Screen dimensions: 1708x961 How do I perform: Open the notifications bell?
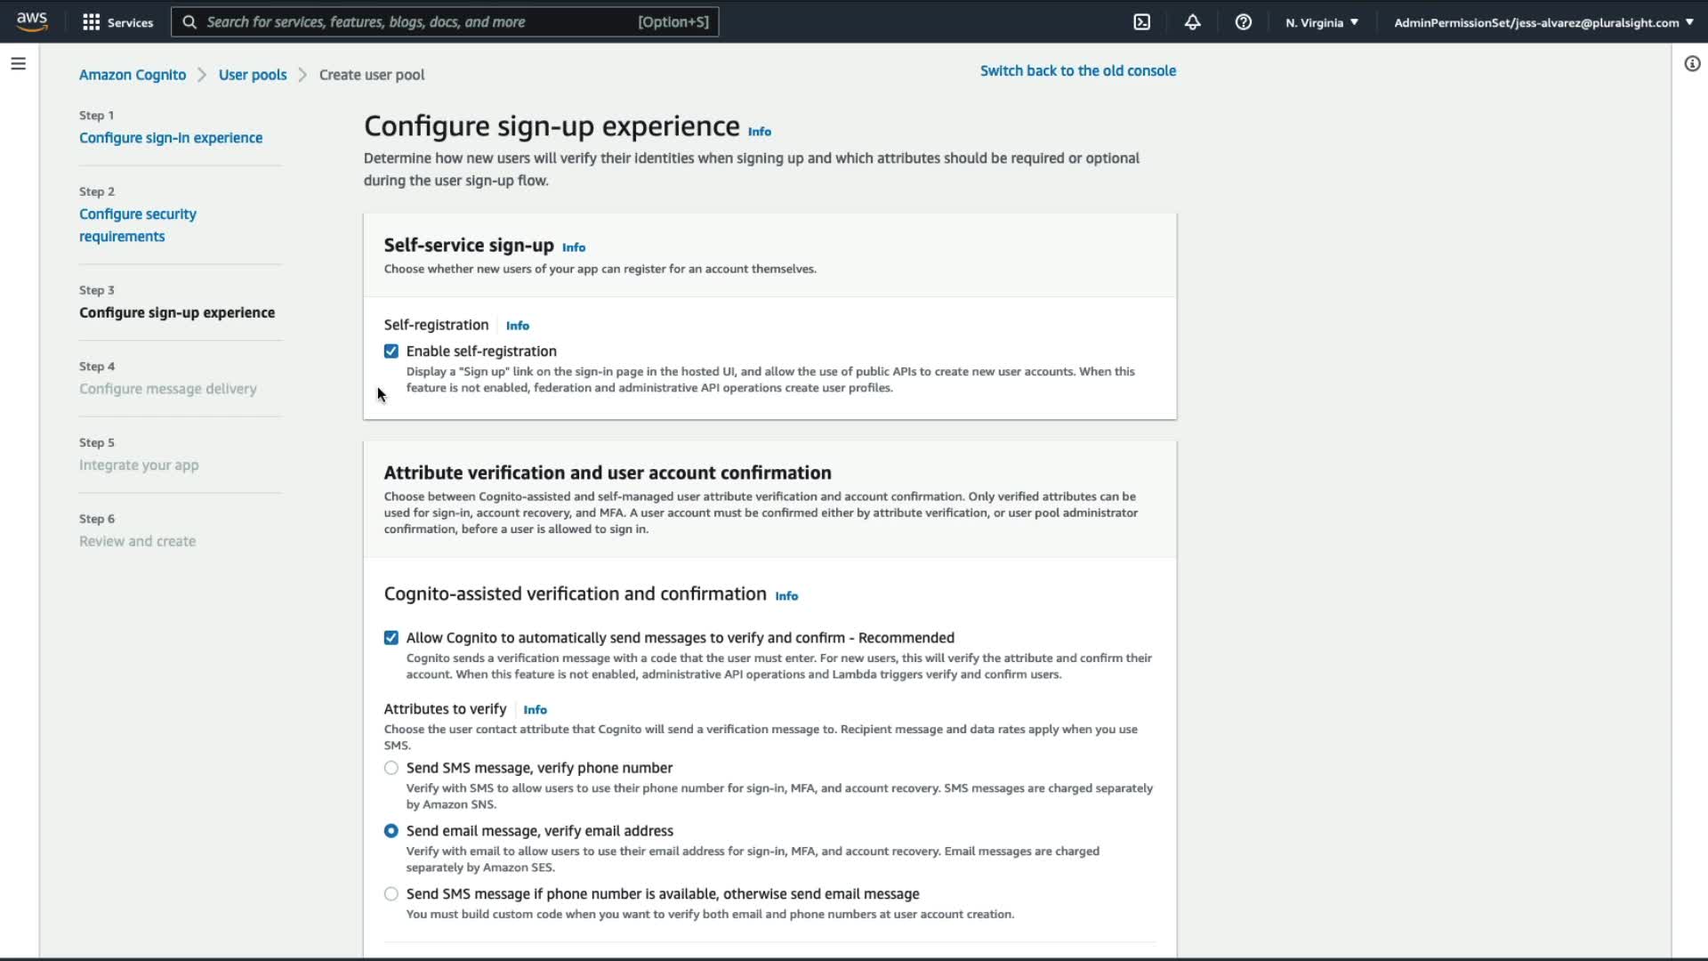pyautogui.click(x=1192, y=22)
